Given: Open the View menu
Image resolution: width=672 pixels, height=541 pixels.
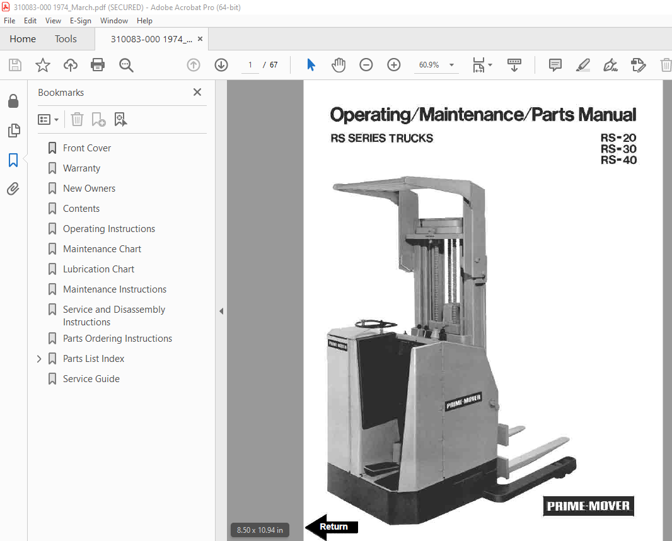Looking at the screenshot, I should (x=53, y=21).
